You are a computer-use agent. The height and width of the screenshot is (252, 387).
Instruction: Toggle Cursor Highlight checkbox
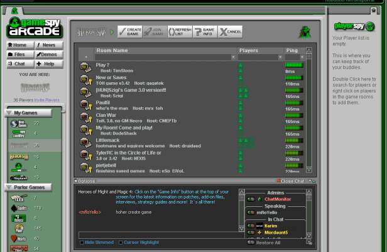coord(121,243)
